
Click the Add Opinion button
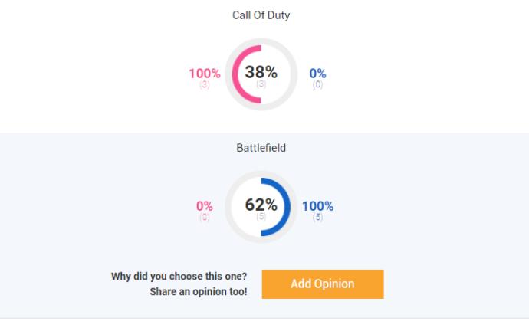click(x=323, y=284)
